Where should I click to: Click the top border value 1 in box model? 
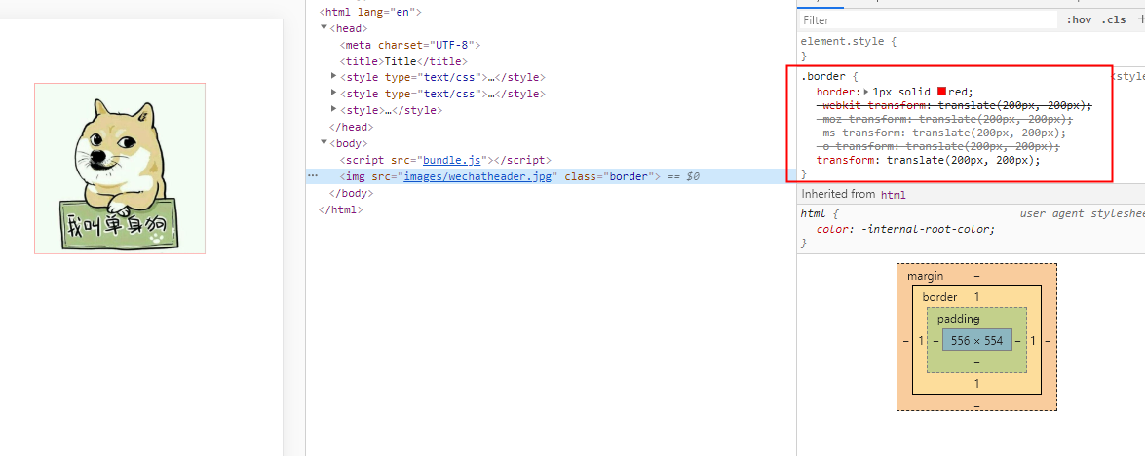(977, 297)
